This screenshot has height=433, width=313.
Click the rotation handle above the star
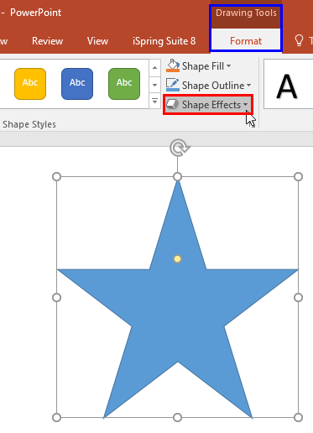[x=180, y=148]
